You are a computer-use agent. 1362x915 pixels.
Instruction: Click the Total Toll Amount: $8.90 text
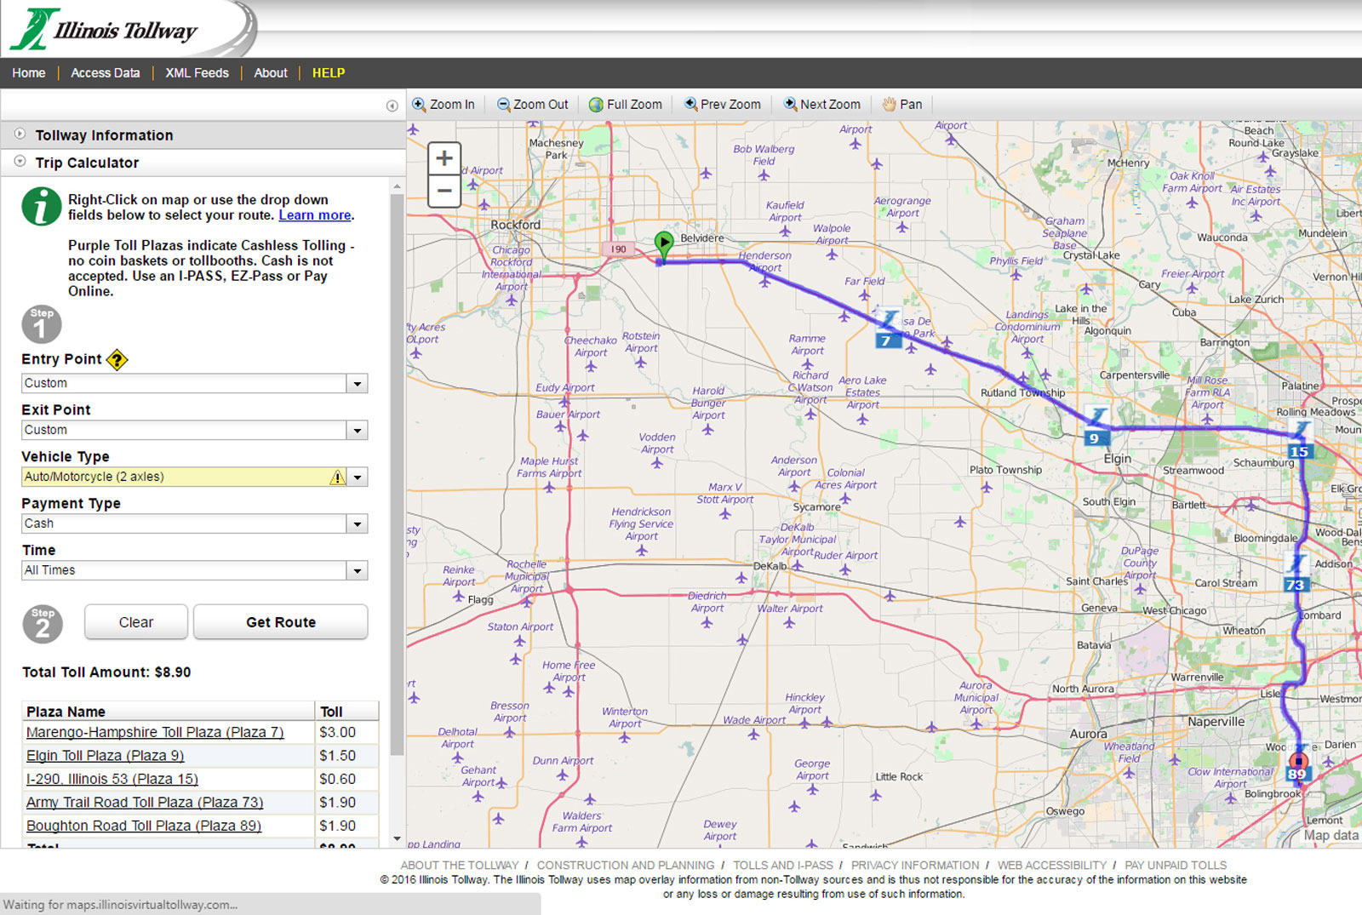[x=106, y=672]
